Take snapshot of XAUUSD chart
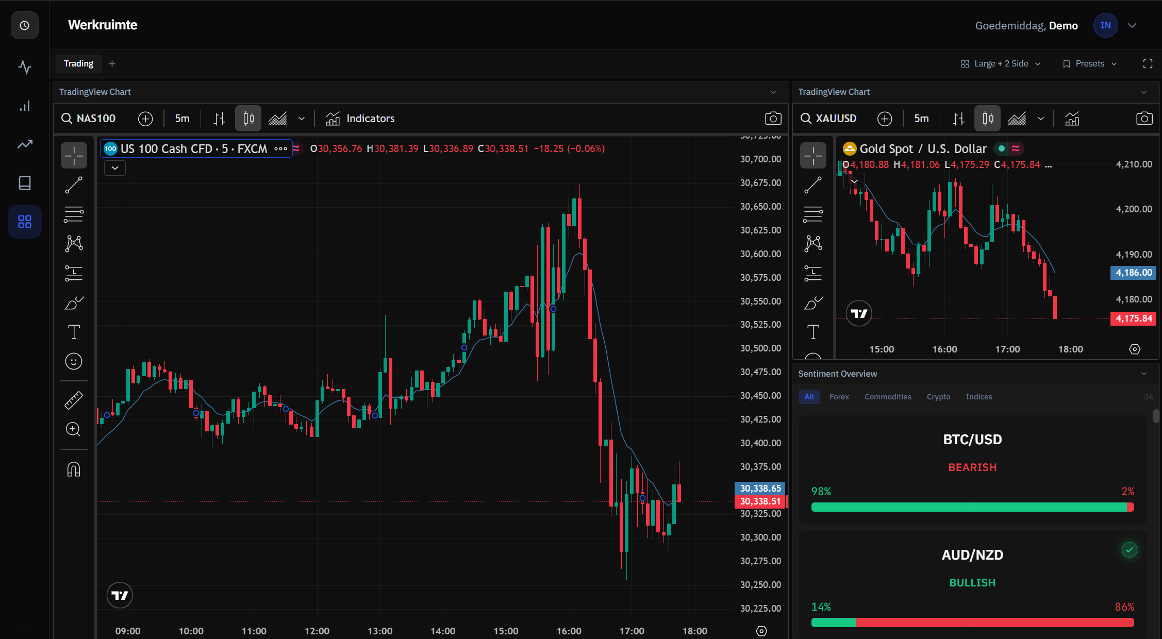 coord(1144,119)
